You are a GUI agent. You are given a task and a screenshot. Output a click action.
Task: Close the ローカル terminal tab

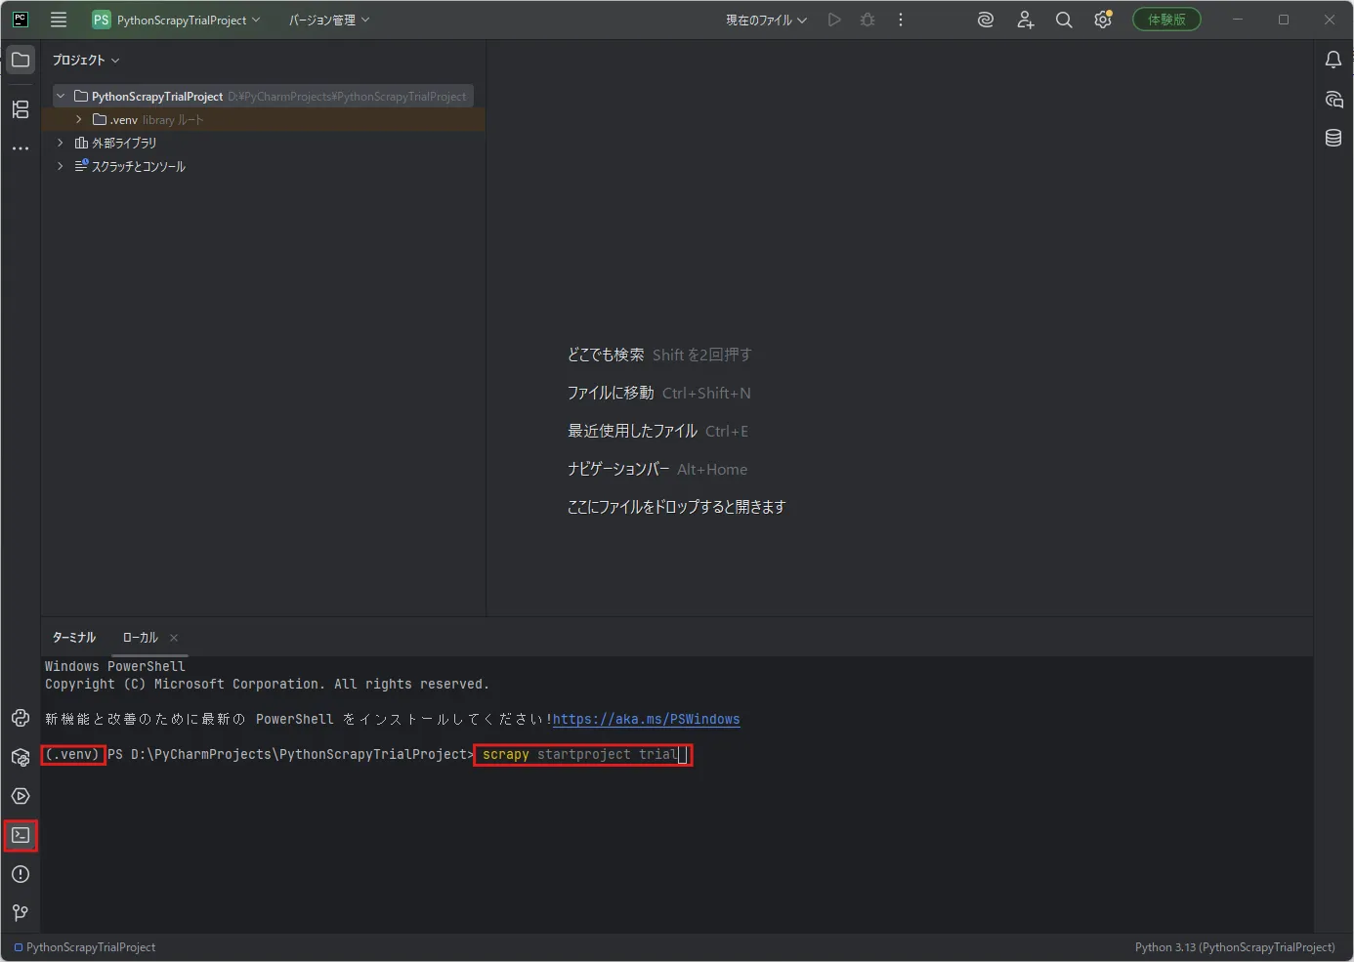(x=174, y=638)
